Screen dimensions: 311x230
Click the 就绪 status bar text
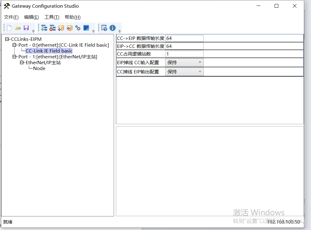[8, 222]
